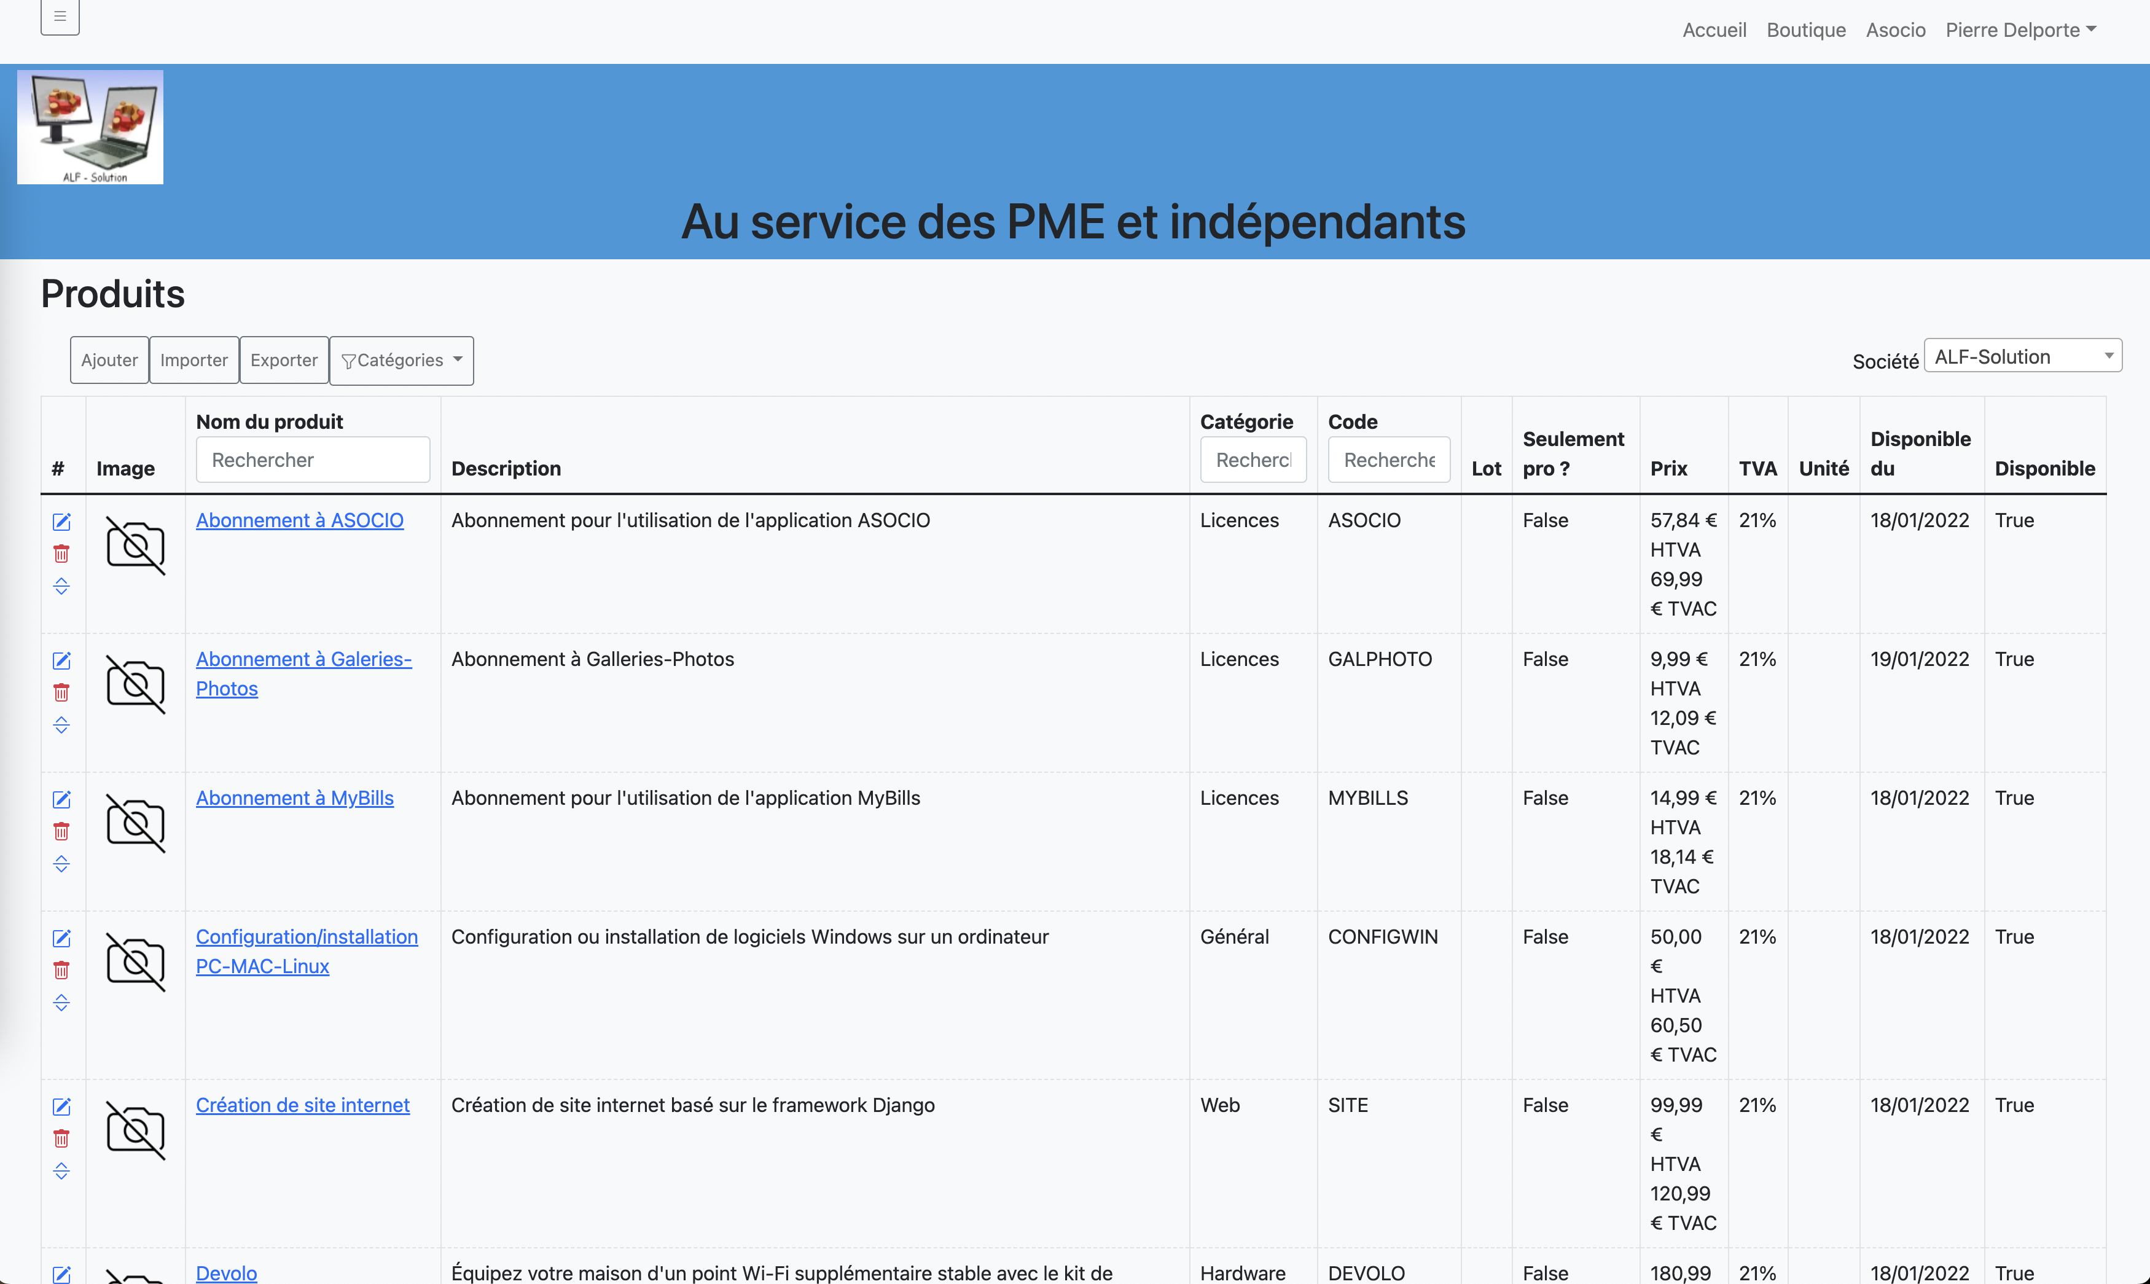Go to Accueil in top navigation
Screen dimensions: 2150x1284
click(x=1714, y=30)
